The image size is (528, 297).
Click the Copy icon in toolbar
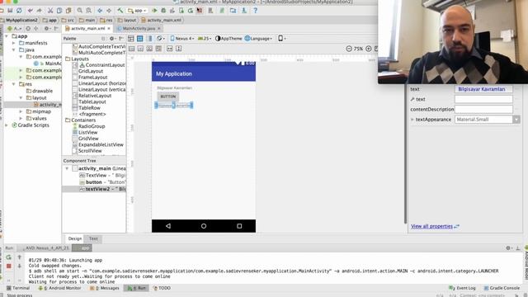pos(59,11)
